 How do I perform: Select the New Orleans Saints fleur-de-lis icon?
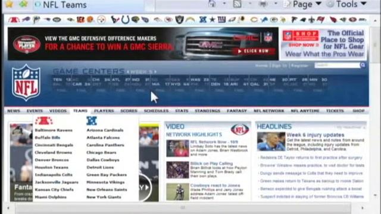pyautogui.click(x=312, y=20)
